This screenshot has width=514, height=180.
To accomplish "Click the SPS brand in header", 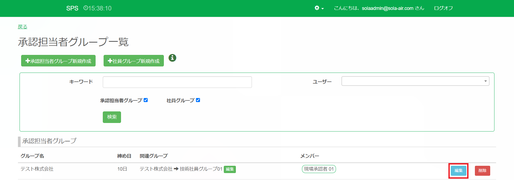I will [72, 8].
